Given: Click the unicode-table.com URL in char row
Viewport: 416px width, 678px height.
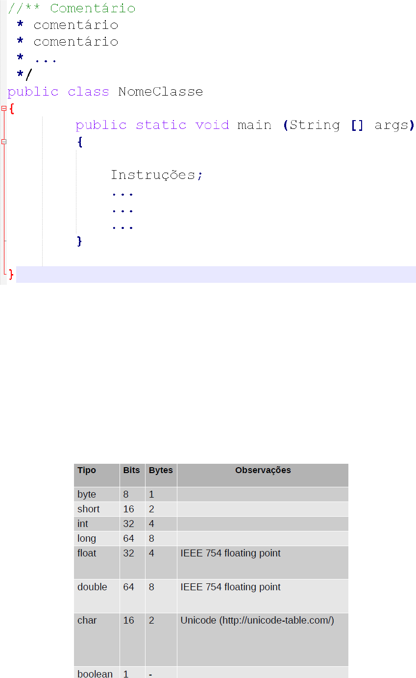Looking at the screenshot, I should (x=277, y=620).
